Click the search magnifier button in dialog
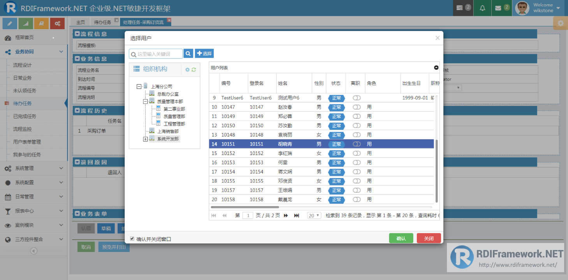The height and width of the screenshot is (280, 568). tap(188, 53)
